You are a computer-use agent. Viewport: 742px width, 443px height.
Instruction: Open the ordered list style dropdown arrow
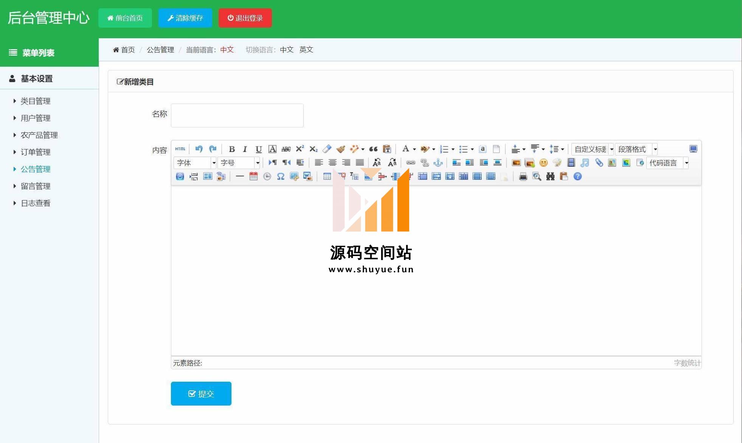tap(453, 149)
